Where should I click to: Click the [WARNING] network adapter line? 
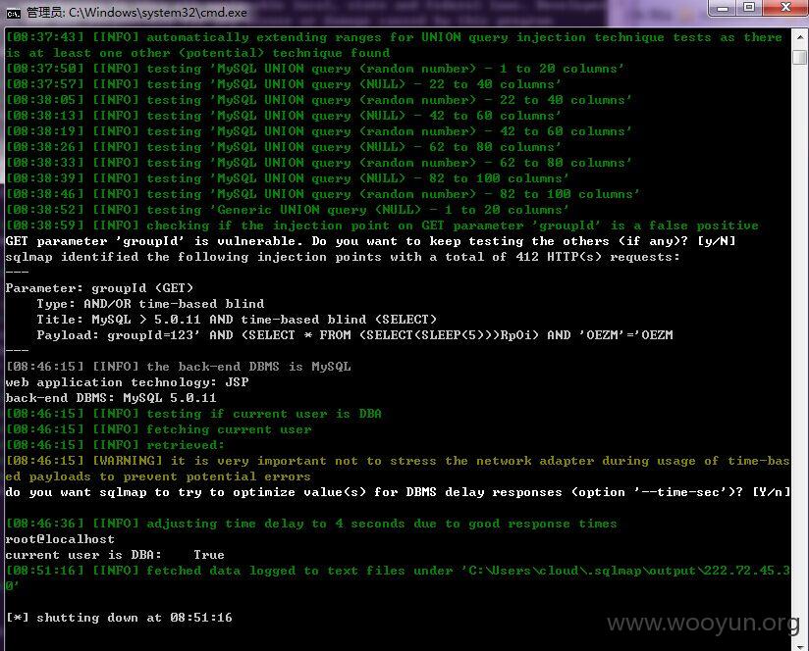pyautogui.click(x=398, y=469)
